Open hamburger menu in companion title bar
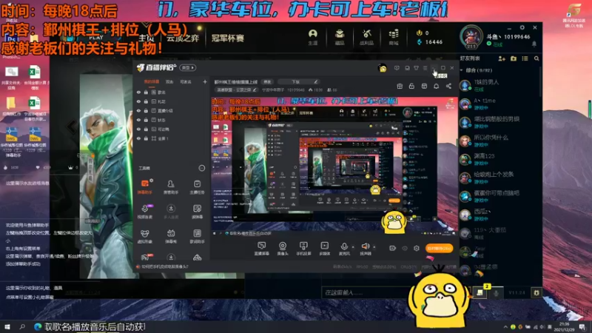Screen dimensions: 592x333 tap(425, 68)
